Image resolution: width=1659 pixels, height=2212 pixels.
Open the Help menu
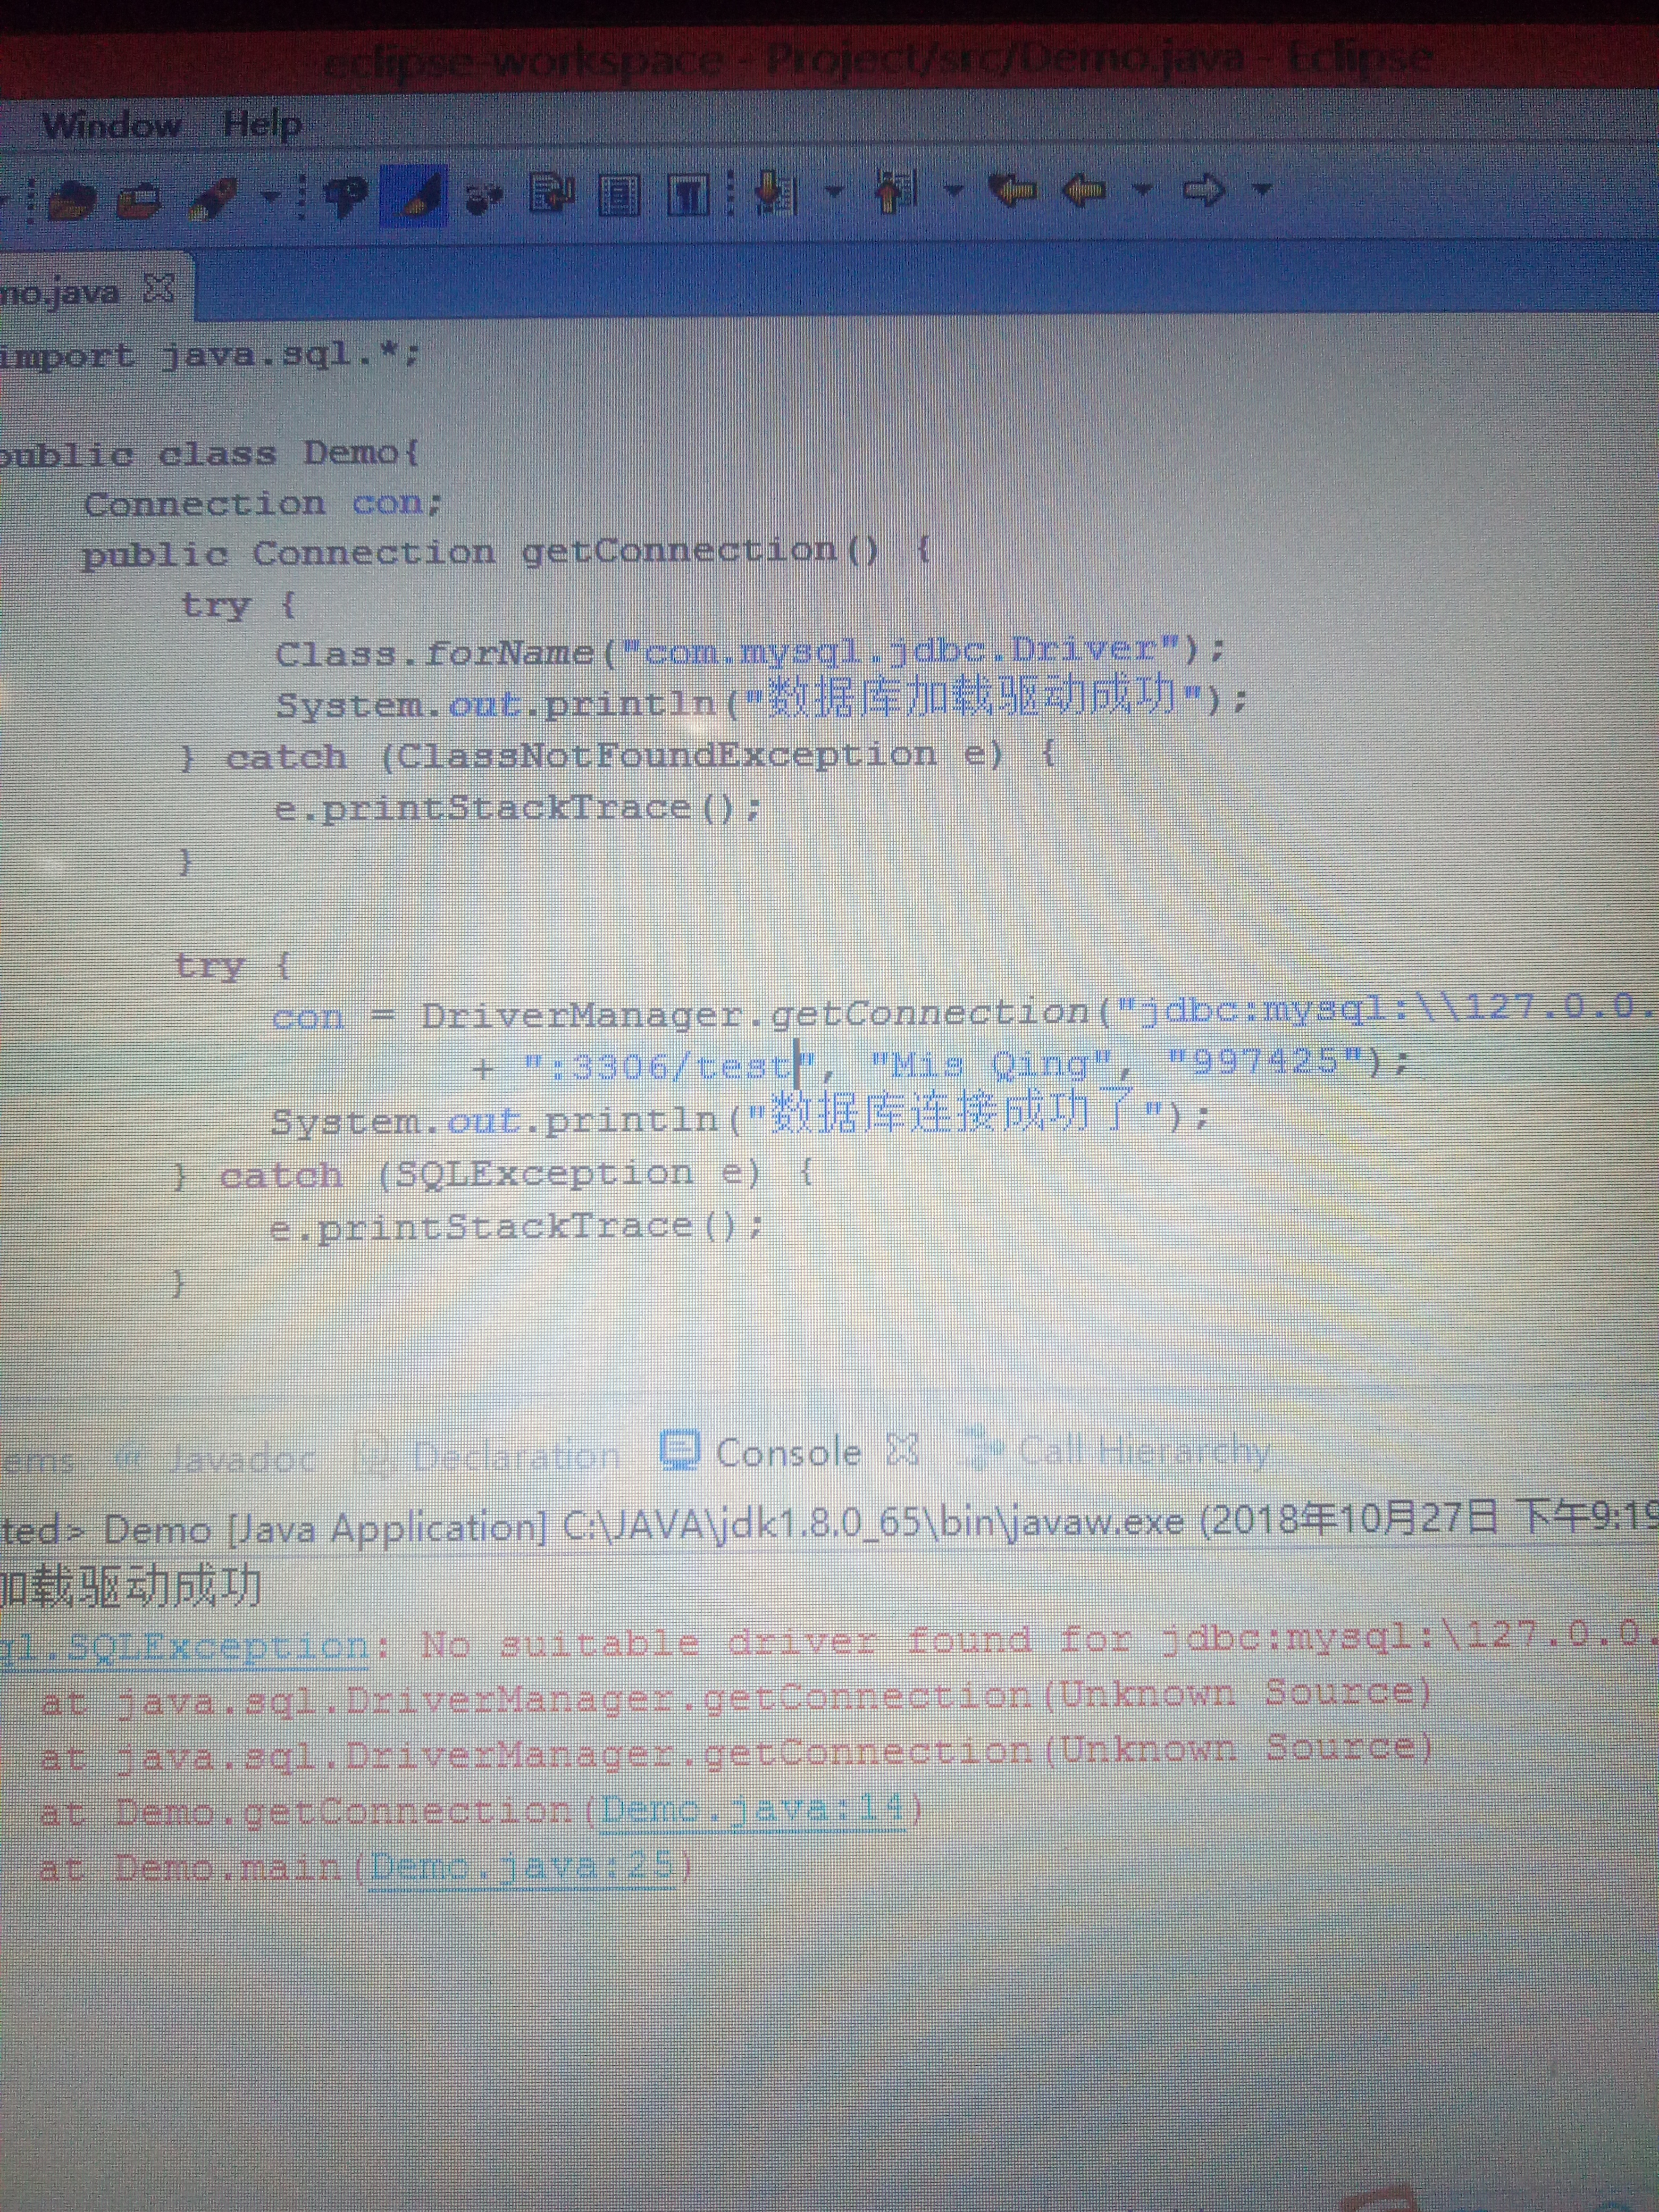click(262, 124)
